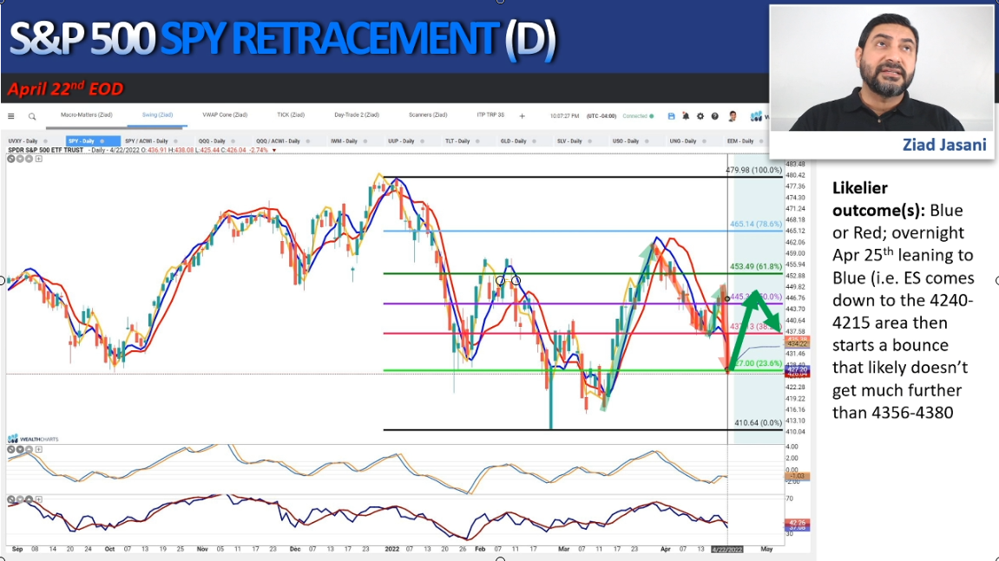Go to the Day-Trade 2 (Ziad) tab

pos(357,115)
